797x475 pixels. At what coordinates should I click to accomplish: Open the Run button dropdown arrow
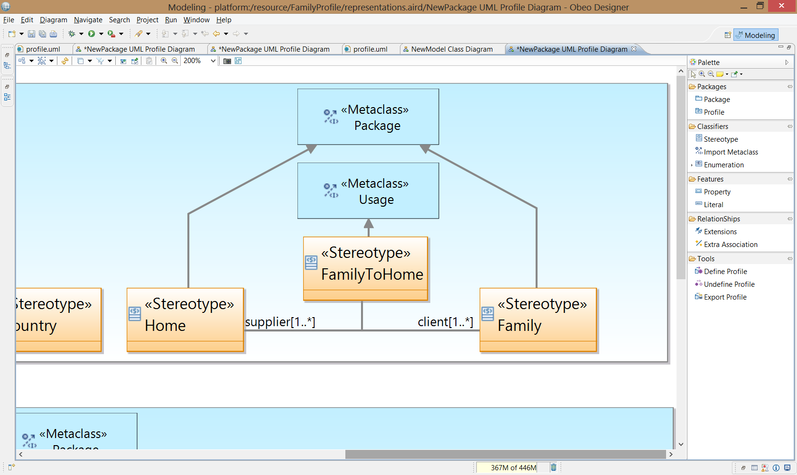(x=101, y=34)
